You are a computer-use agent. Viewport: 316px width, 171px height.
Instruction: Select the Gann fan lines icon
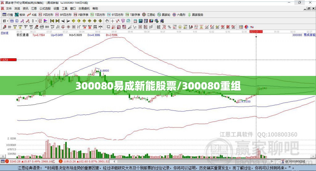tap(114, 27)
